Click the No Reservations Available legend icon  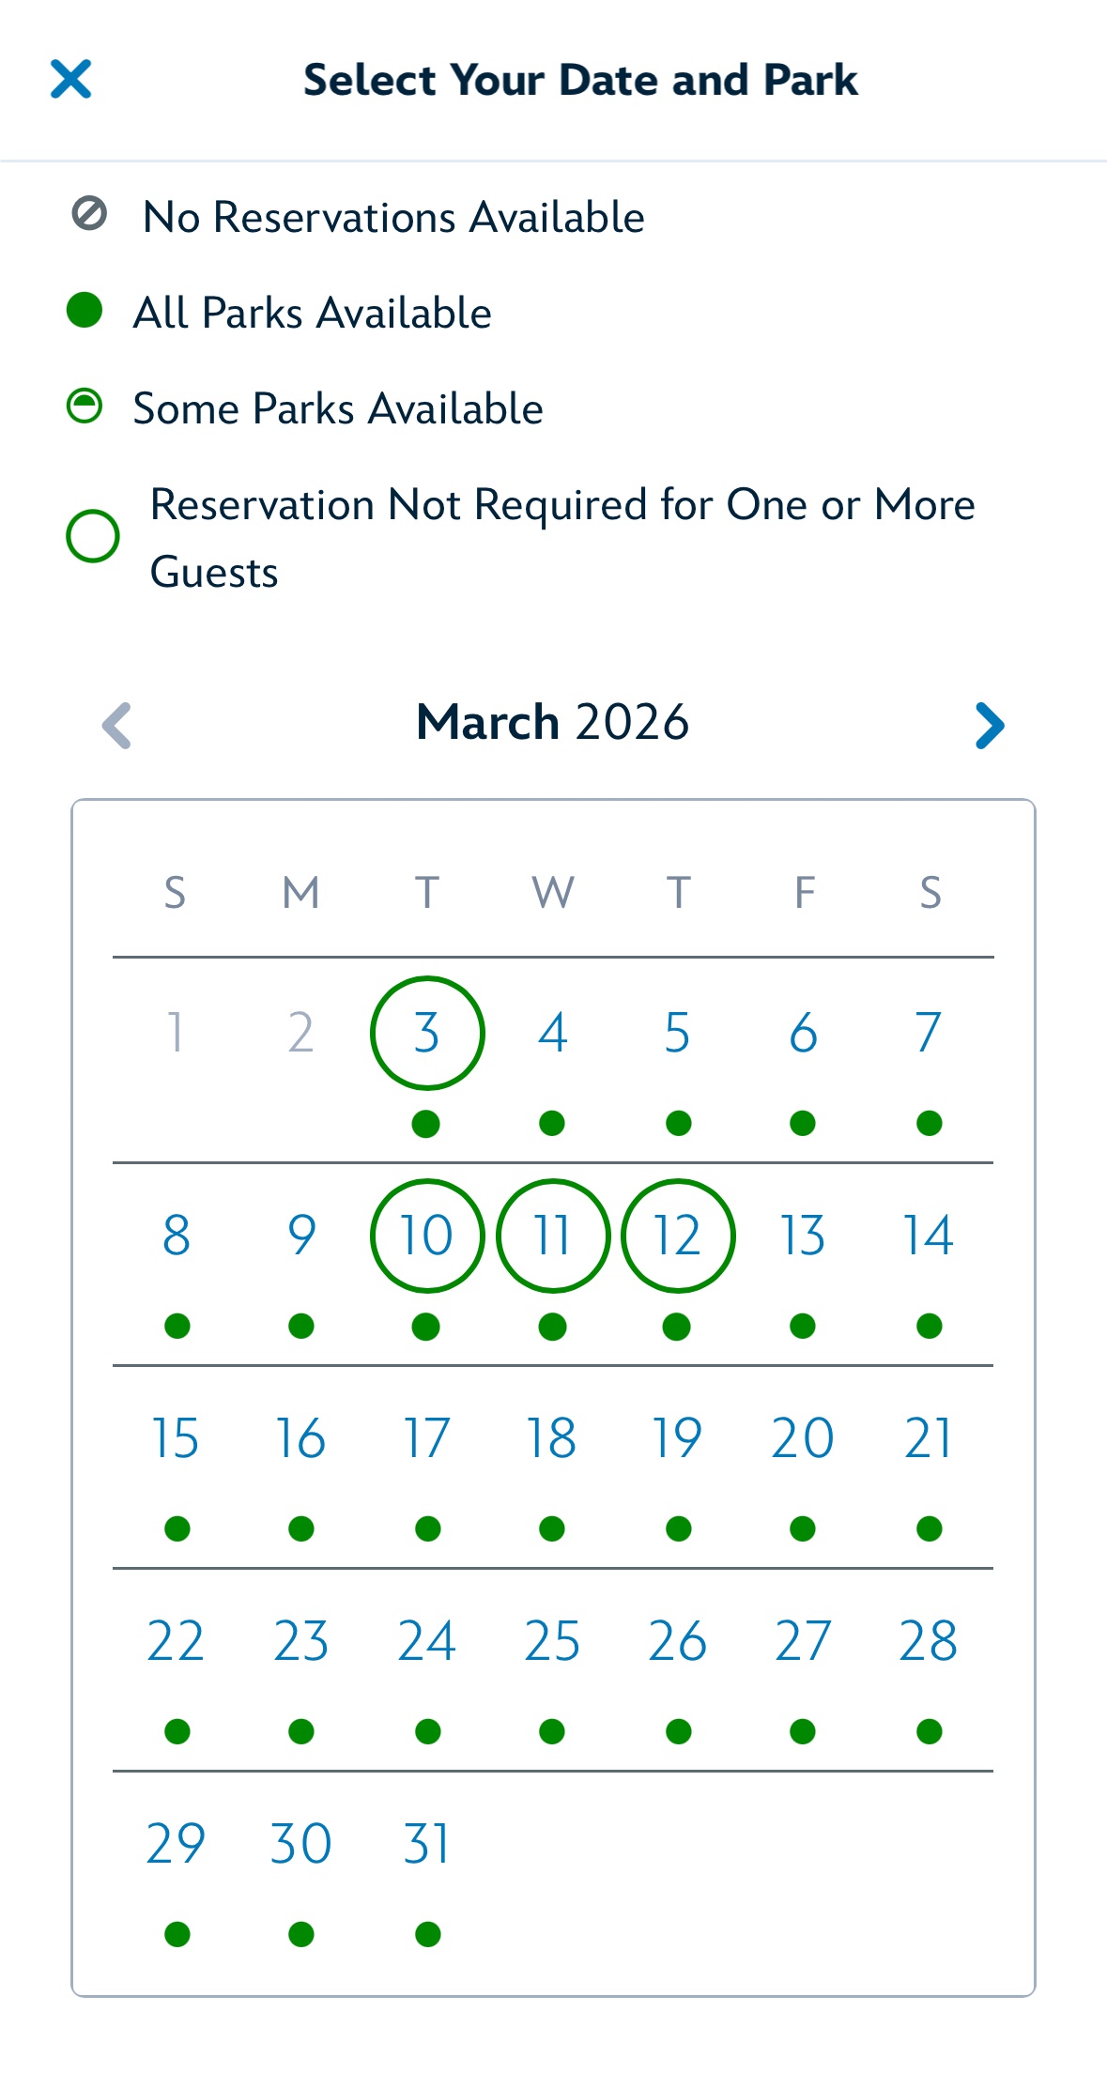[x=90, y=214]
